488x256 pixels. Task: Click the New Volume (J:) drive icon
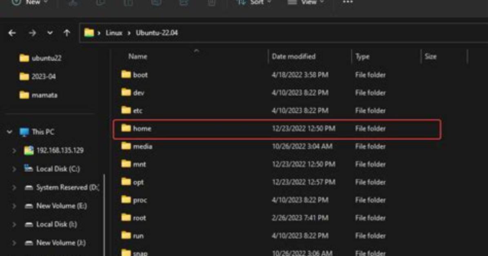[29, 243]
